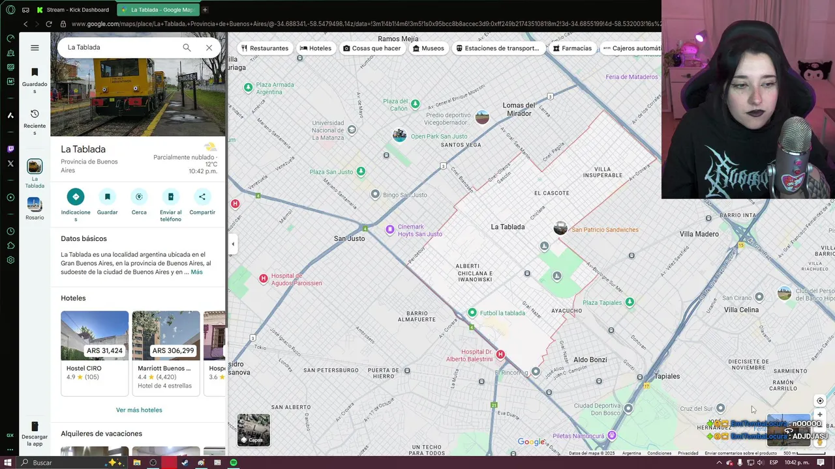Click the Futbol la tablada map pin
The image size is (835, 469).
472,313
